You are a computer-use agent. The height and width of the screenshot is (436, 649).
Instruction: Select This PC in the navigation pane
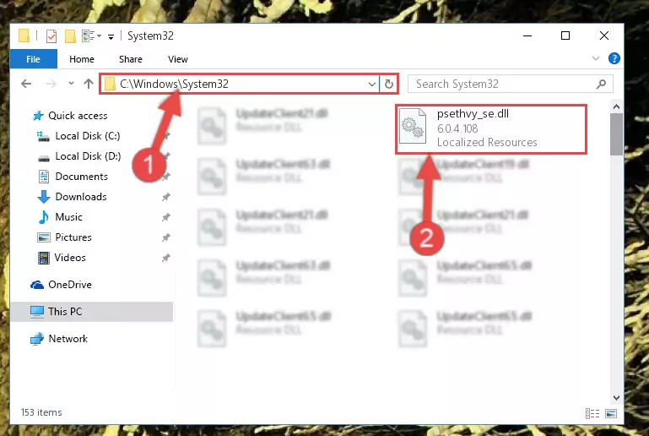tap(92, 312)
